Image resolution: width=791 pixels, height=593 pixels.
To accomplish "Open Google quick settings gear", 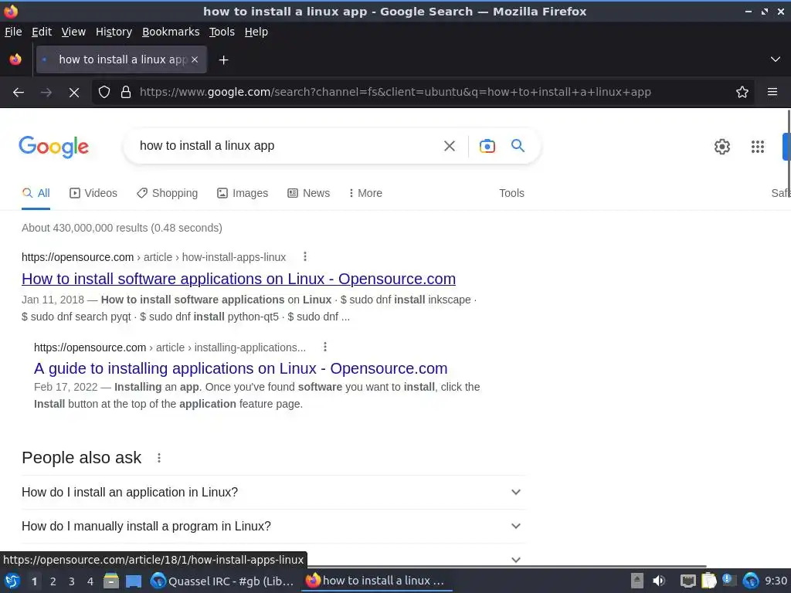I will pyautogui.click(x=722, y=147).
